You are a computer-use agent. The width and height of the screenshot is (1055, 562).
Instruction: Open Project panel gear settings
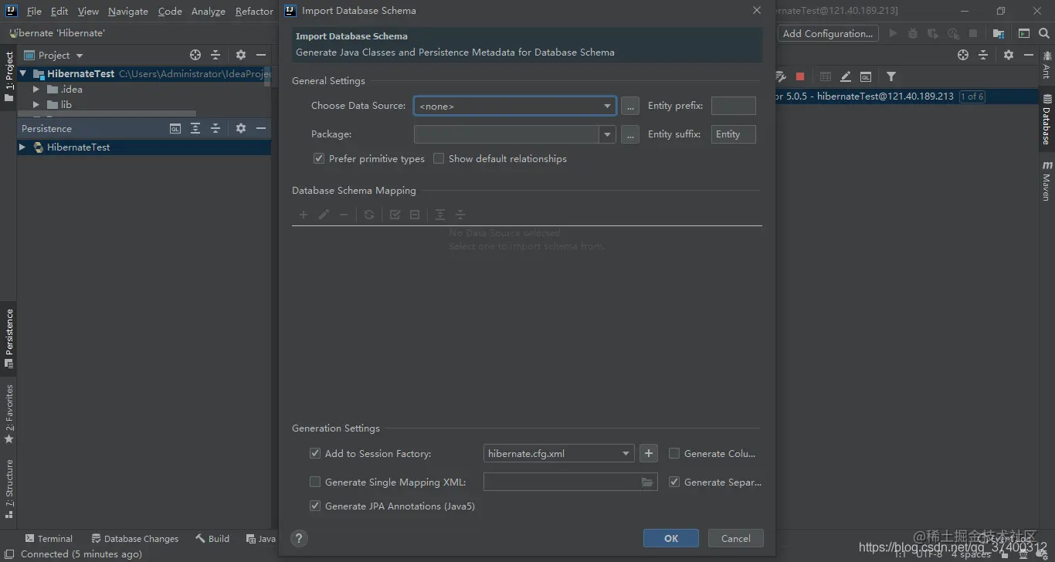point(241,55)
